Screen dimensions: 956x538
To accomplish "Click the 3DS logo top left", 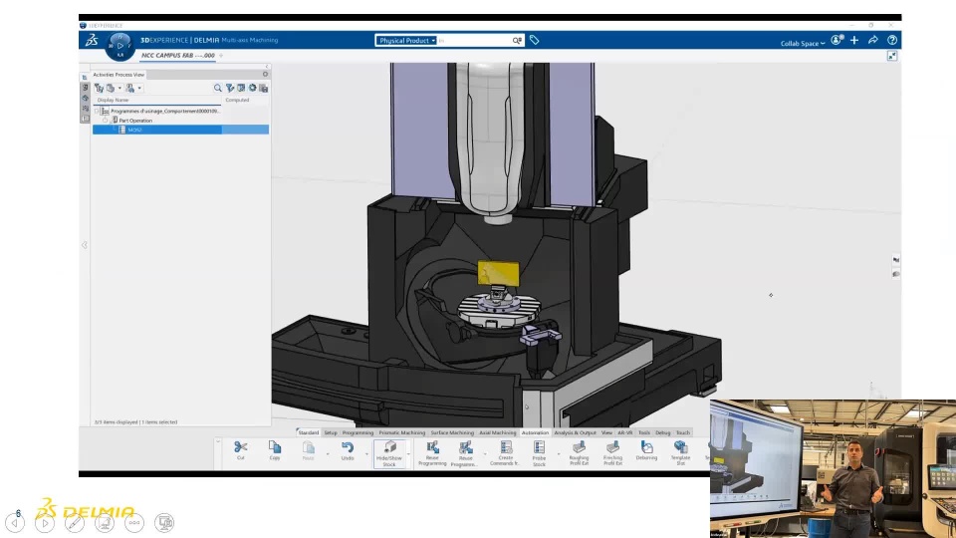I will [92, 40].
